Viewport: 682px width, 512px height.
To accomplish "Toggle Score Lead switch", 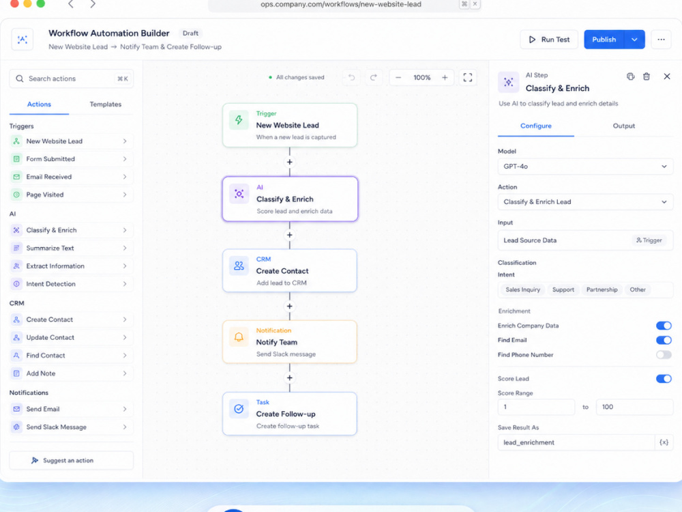I will [664, 379].
